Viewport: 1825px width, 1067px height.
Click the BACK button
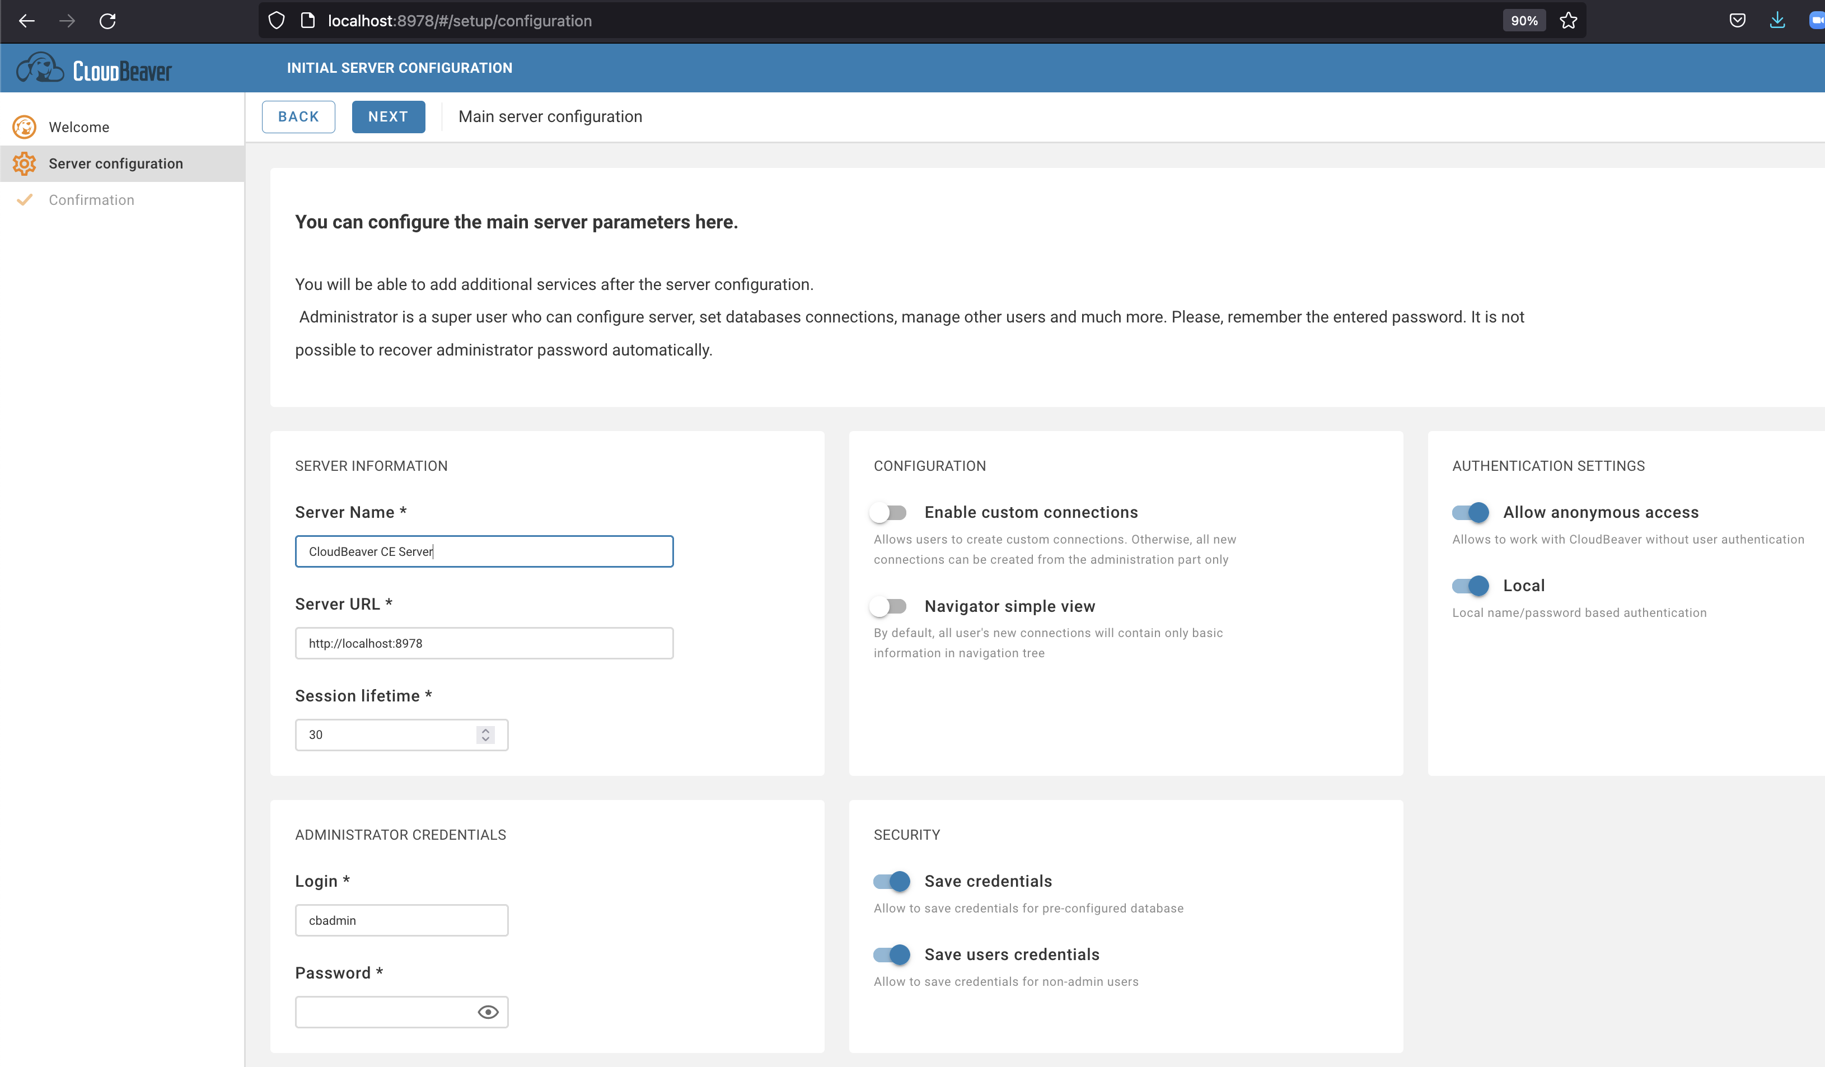click(298, 116)
